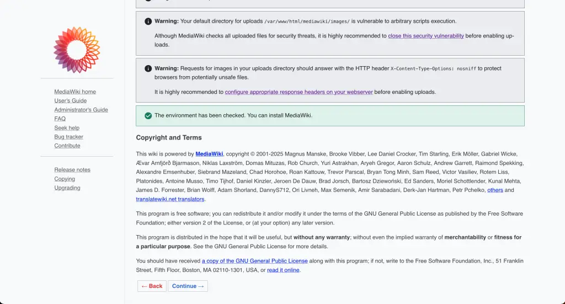Open the translatewiki.net translators link

coord(170,199)
